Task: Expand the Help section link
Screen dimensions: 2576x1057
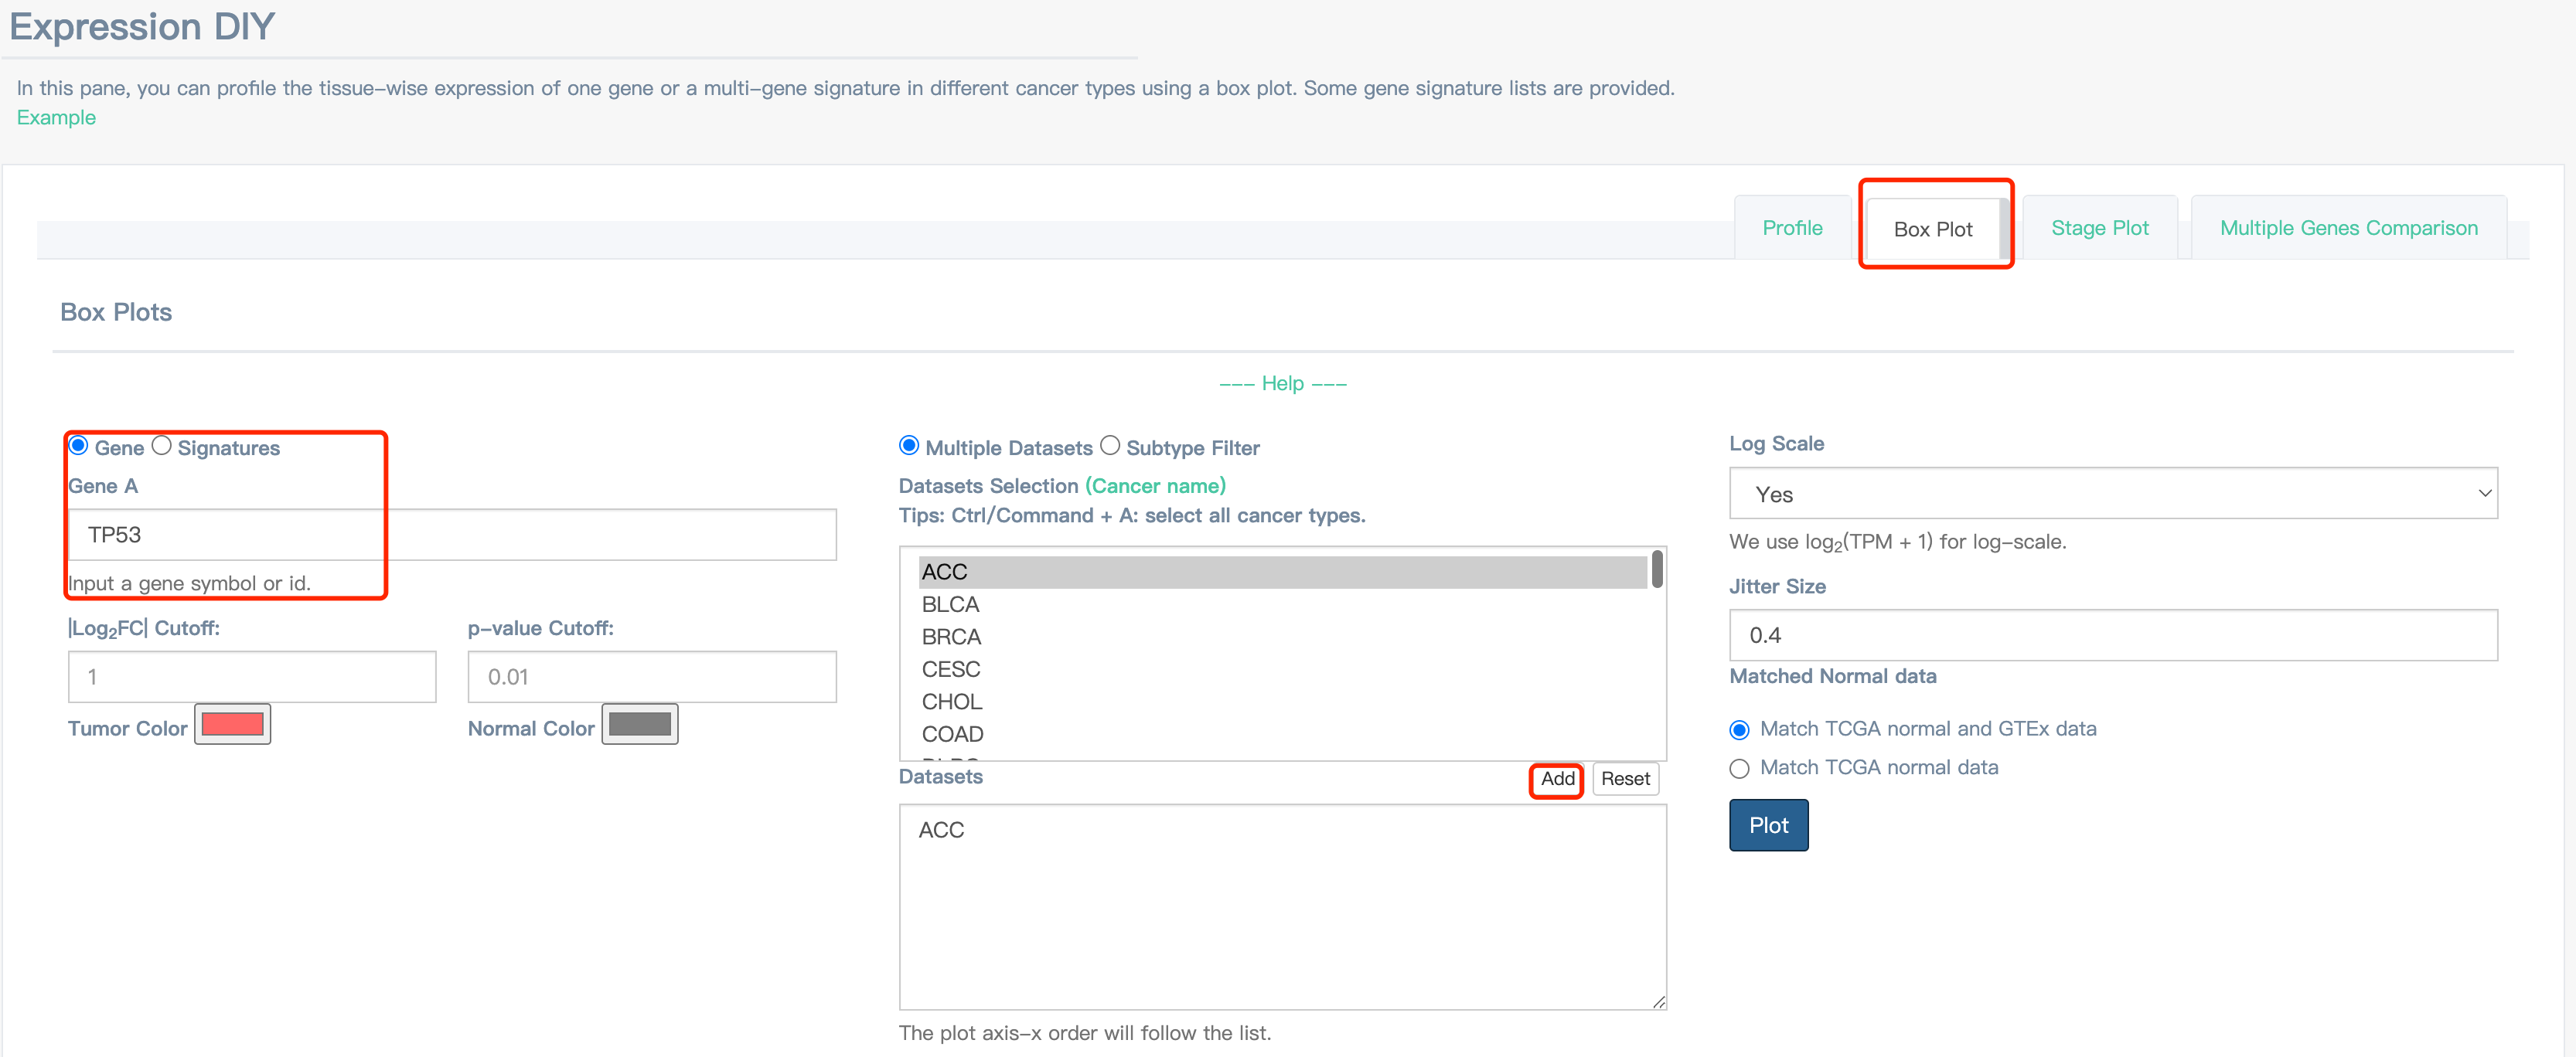Action: tap(1282, 384)
